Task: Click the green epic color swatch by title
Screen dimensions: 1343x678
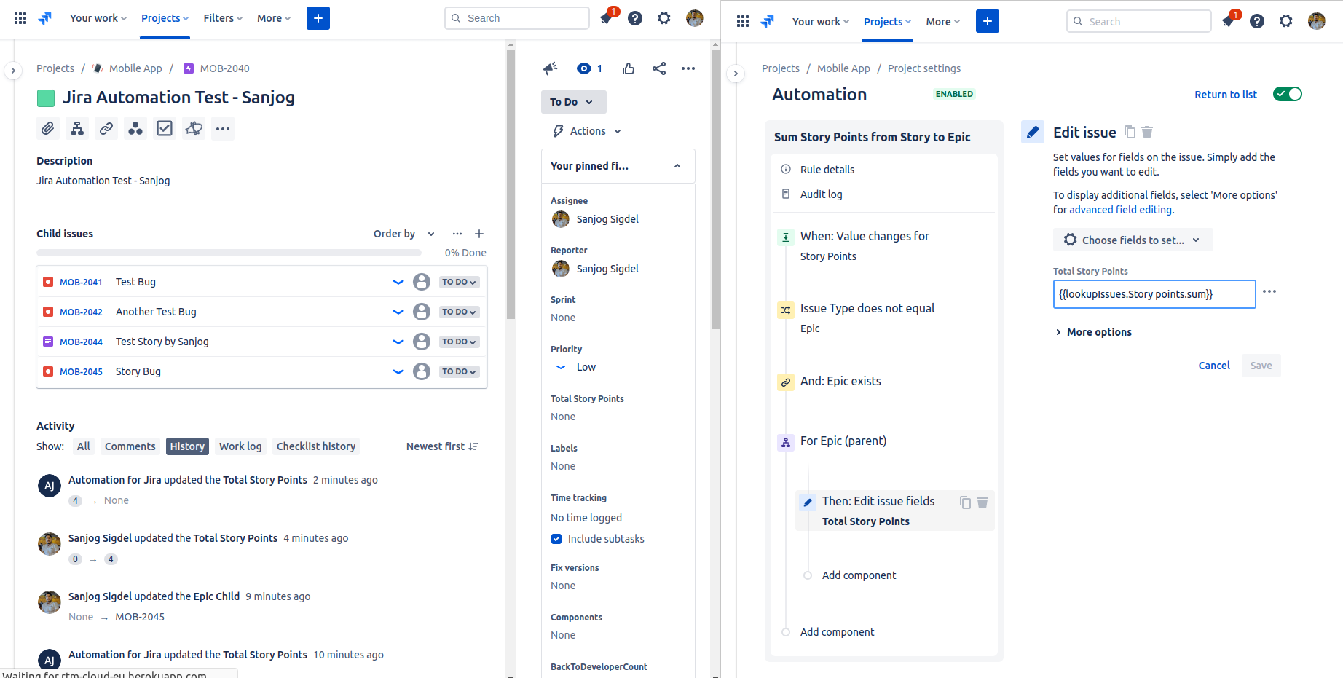Action: click(46, 98)
